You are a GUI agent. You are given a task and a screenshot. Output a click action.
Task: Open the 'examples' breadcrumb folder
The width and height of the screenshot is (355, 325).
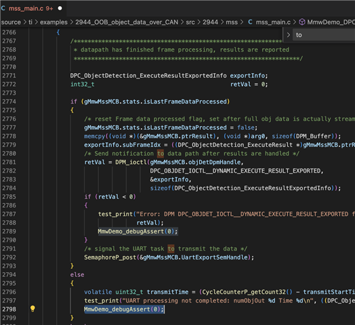[x=54, y=22]
